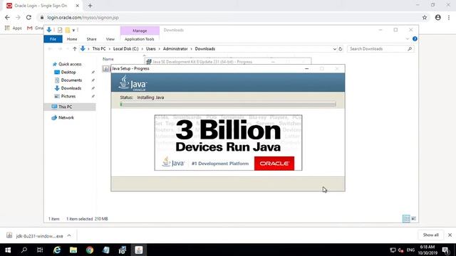Open the Share ribbon tab
The width and height of the screenshot is (456, 256).
pos(91,39)
